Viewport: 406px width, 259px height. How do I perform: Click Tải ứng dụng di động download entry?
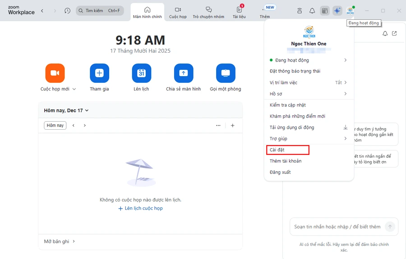click(x=309, y=127)
